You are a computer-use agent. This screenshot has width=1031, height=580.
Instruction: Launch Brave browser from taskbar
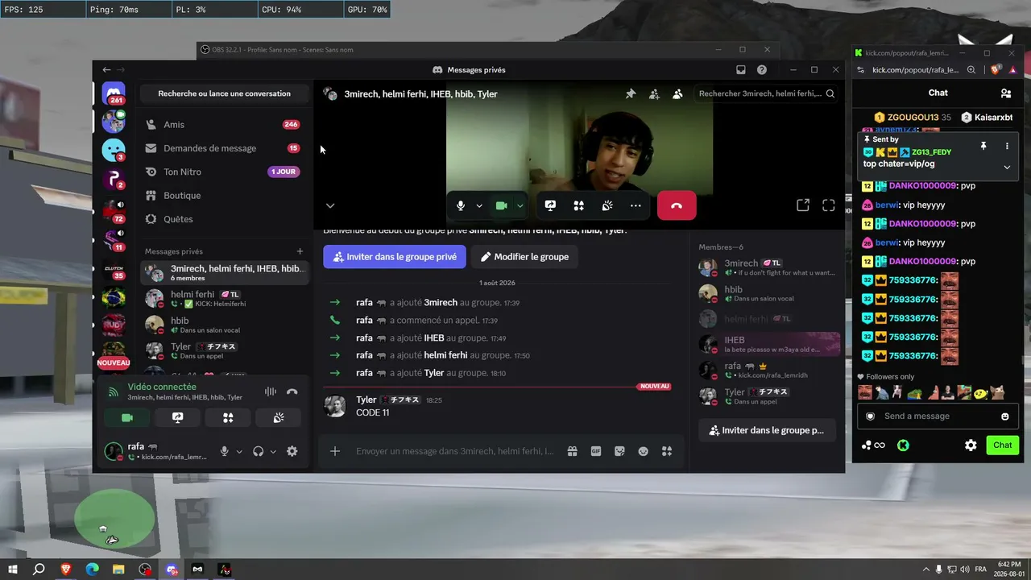point(66,570)
